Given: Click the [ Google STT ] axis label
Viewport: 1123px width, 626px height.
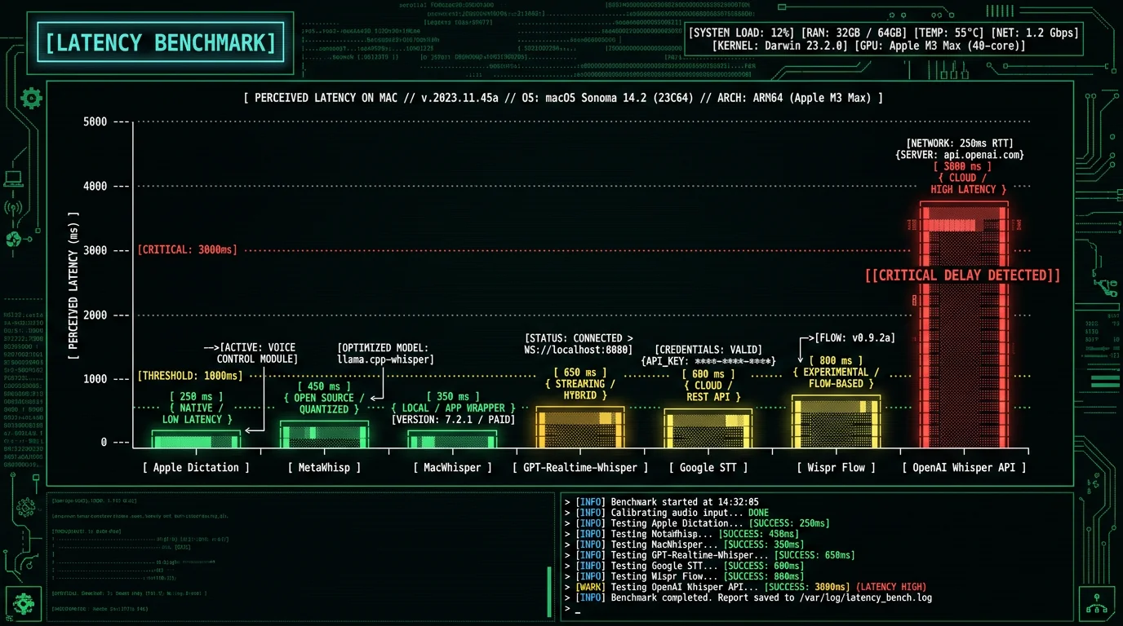Looking at the screenshot, I should tap(708, 467).
